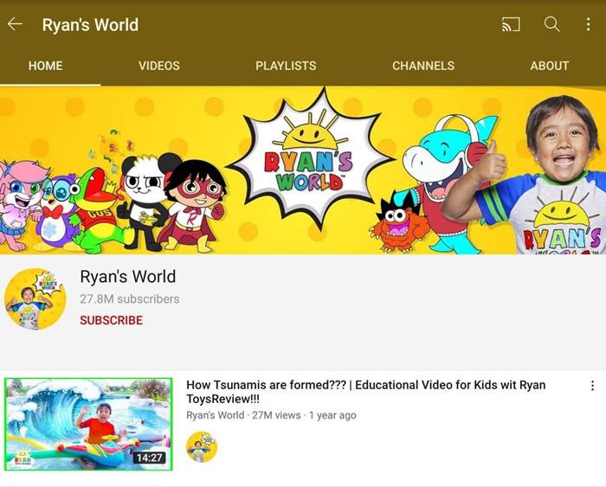This screenshot has width=606, height=487.
Task: Tap the 14:27 duration badge on thumbnail
Action: (x=149, y=458)
